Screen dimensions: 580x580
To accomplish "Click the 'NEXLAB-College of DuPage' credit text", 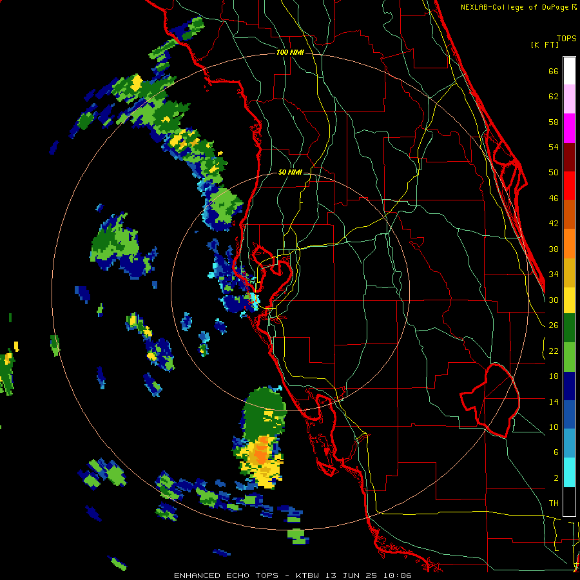I will pos(516,7).
